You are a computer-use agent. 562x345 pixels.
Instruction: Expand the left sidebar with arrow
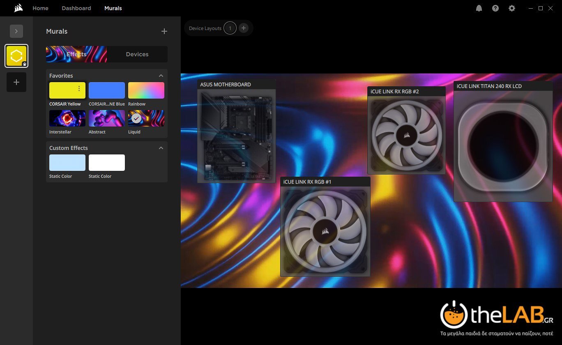(16, 31)
